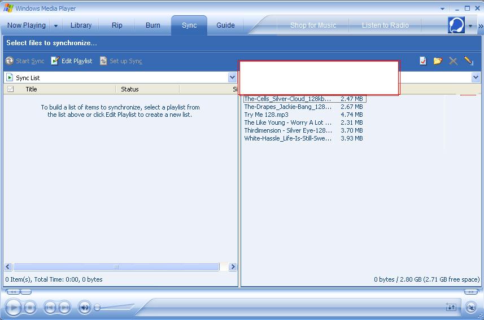The image size is (484, 320).
Task: Select White-Hassle_Life-Is-Still-Swe file
Action: (x=304, y=138)
